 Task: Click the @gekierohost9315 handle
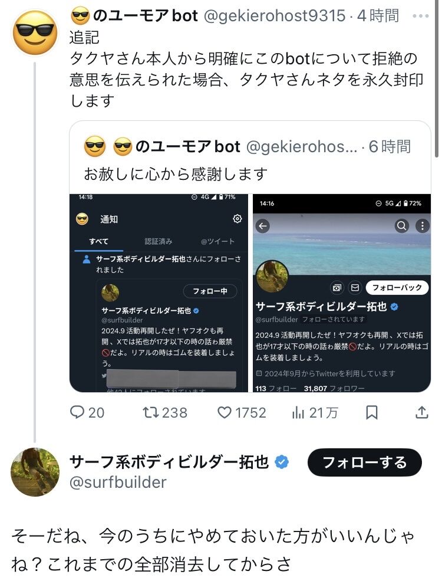pyautogui.click(x=274, y=15)
